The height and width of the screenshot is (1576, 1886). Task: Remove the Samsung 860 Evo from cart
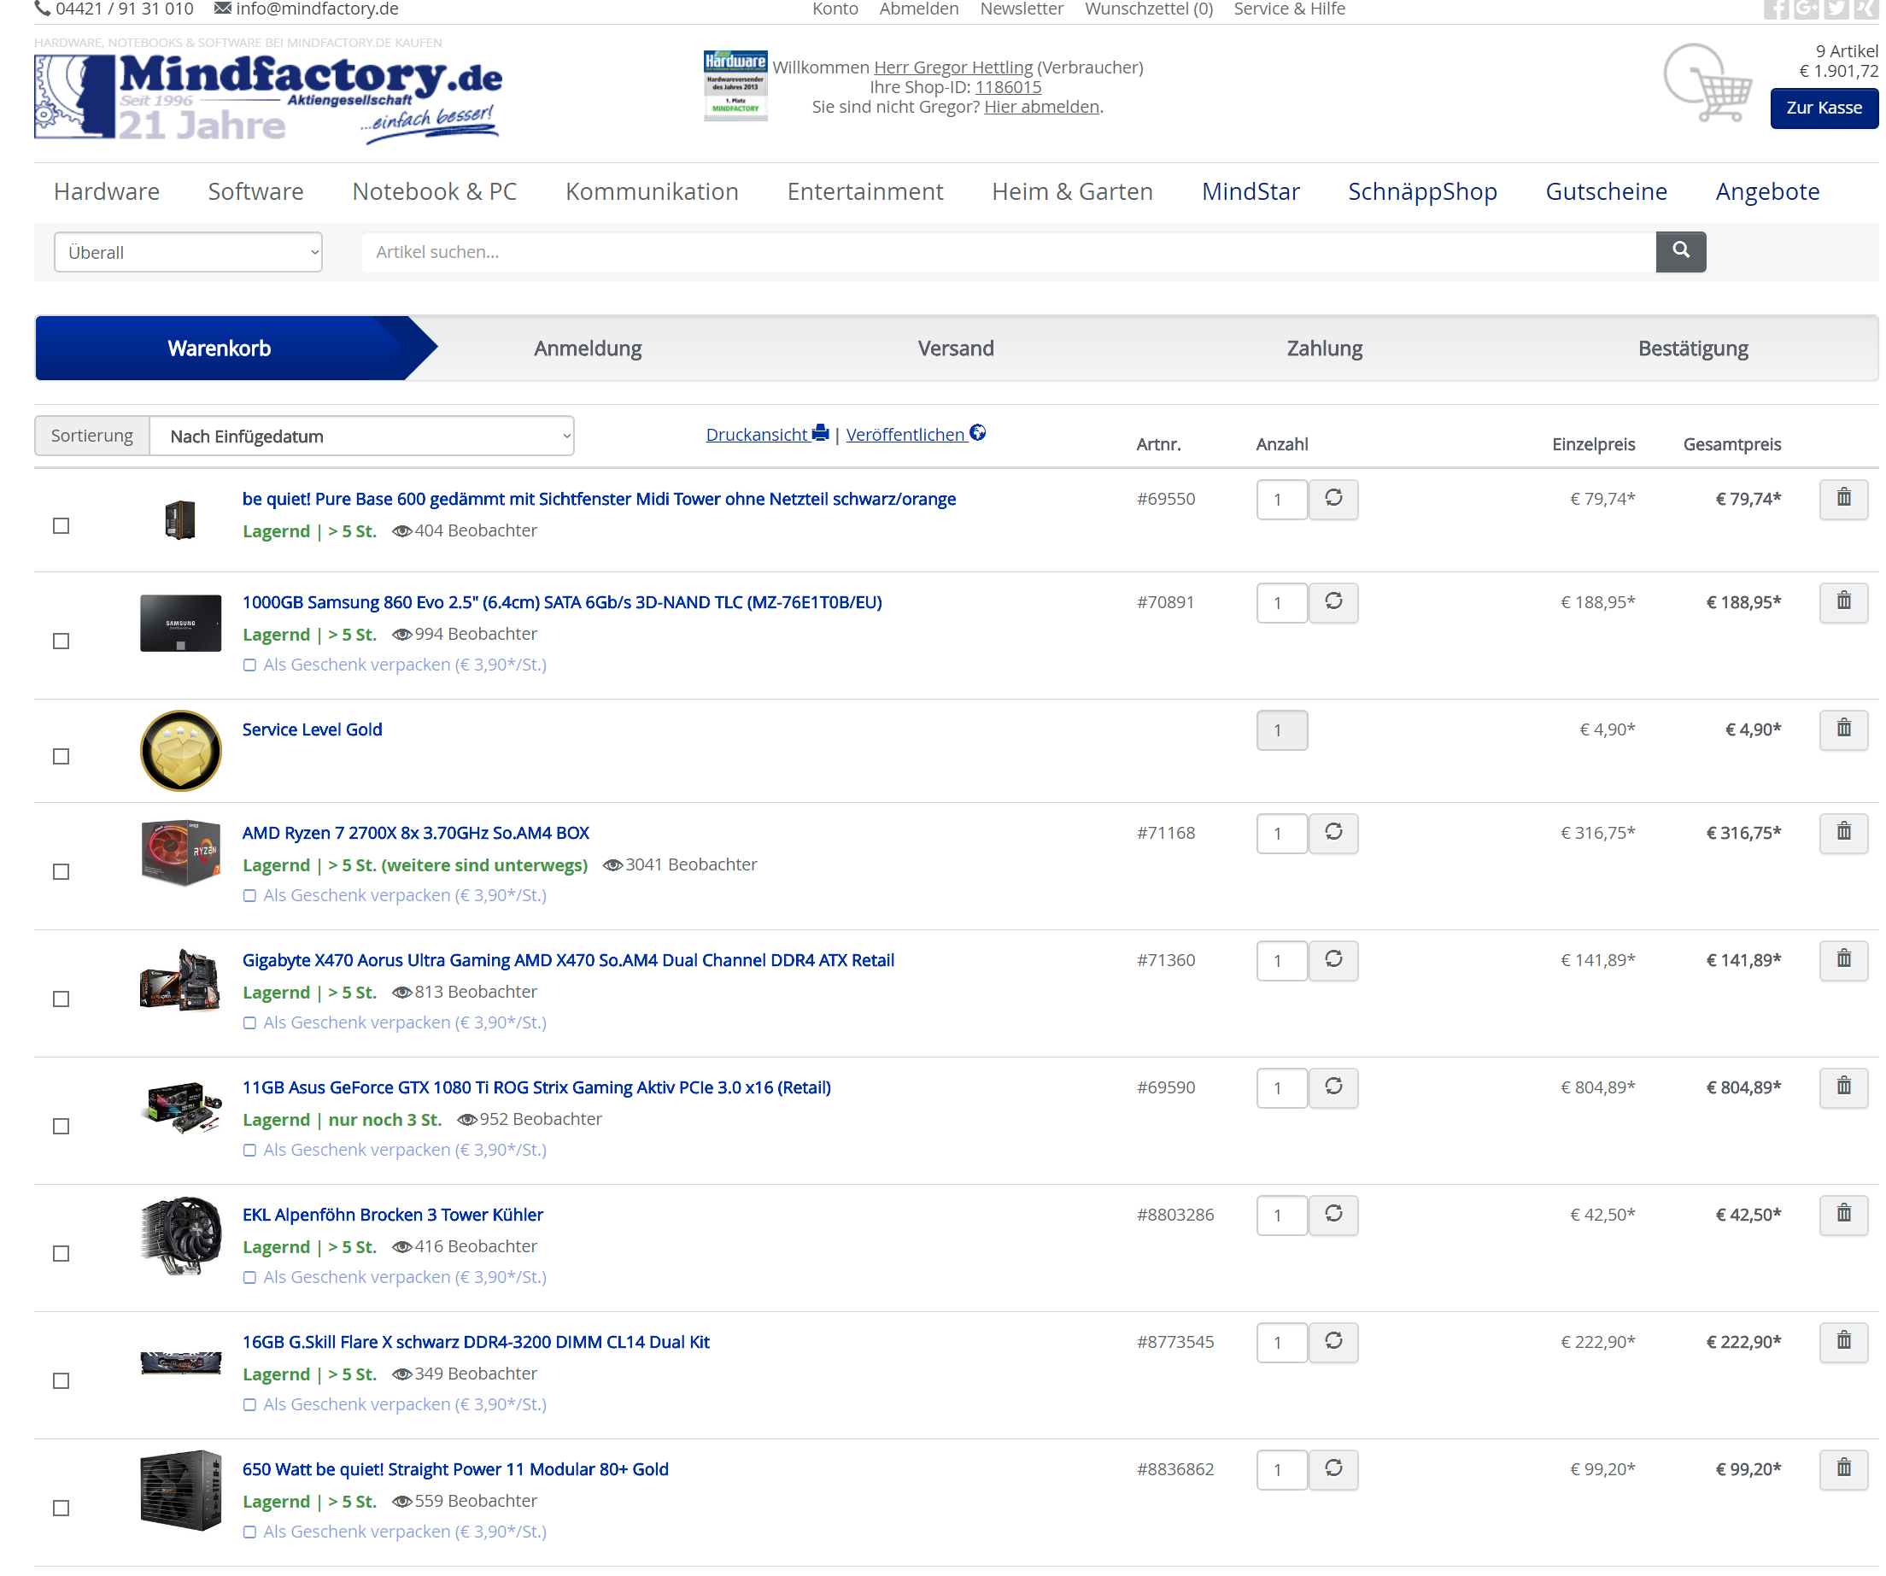click(x=1843, y=601)
